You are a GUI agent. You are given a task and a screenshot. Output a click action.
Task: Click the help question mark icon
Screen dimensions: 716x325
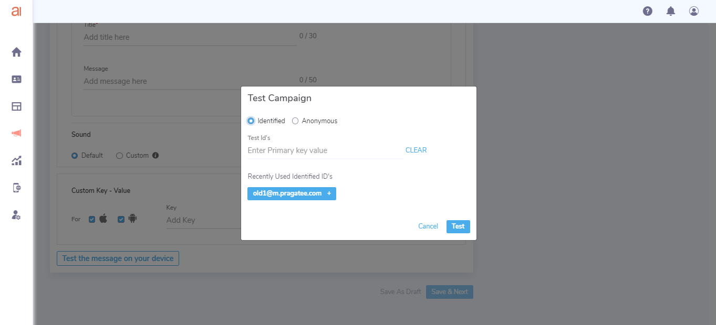pyautogui.click(x=647, y=11)
